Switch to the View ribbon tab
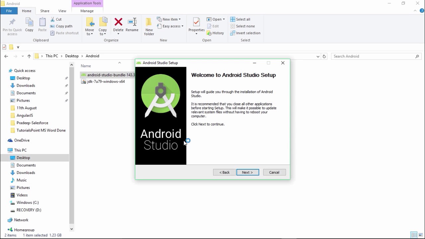The width and height of the screenshot is (425, 239). coord(62,11)
